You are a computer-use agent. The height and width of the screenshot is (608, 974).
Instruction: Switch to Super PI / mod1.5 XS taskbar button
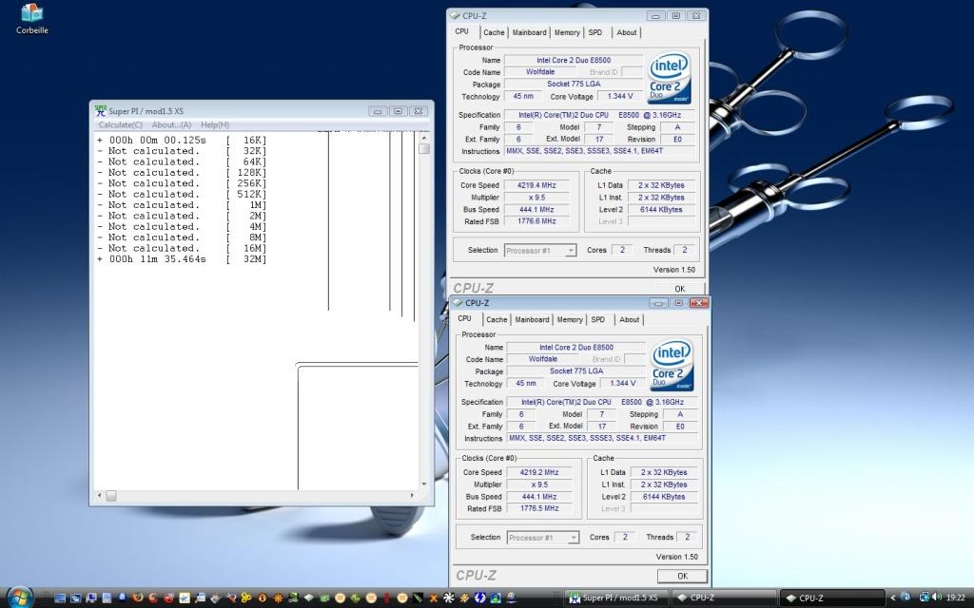(616, 598)
